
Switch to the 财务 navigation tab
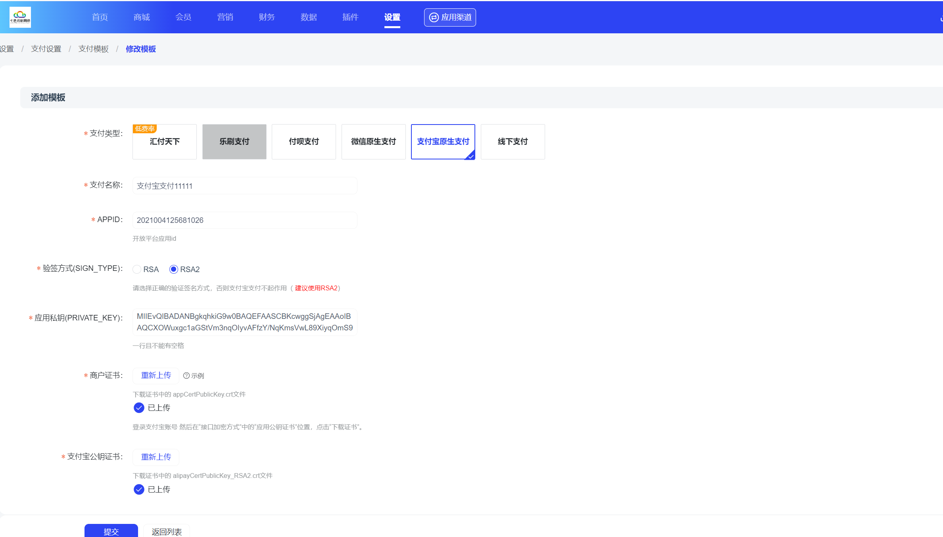coord(267,17)
